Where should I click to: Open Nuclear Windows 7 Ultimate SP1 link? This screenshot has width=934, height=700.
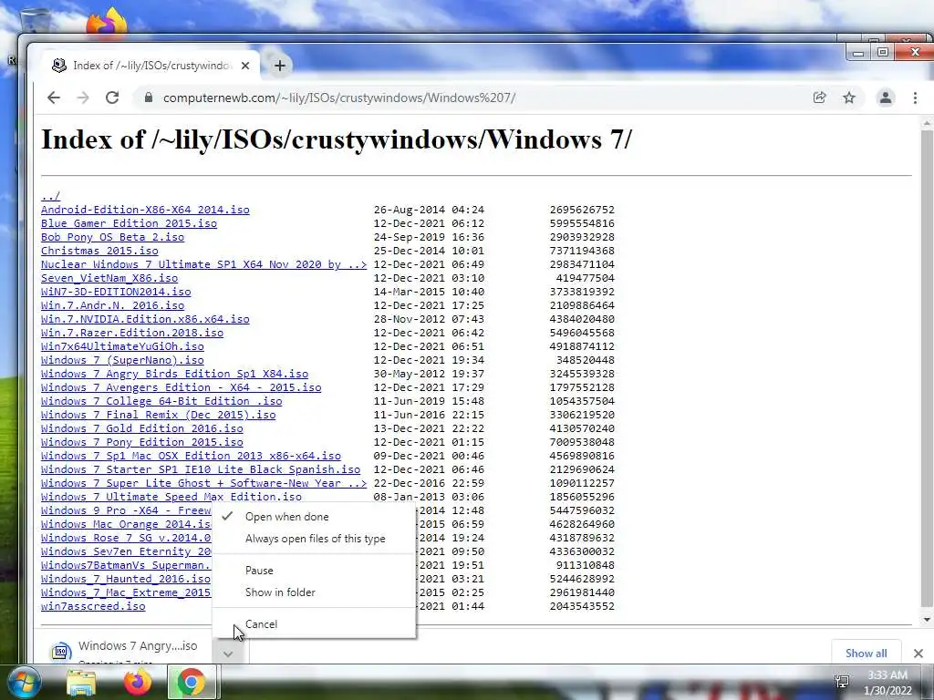point(203,264)
